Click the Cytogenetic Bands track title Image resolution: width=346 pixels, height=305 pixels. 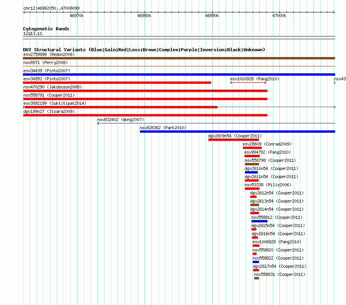pyautogui.click(x=46, y=29)
